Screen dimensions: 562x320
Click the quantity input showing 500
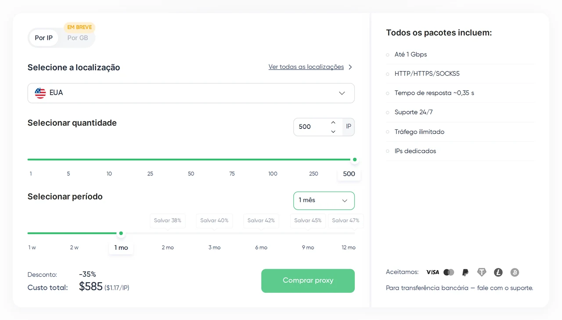click(x=312, y=127)
